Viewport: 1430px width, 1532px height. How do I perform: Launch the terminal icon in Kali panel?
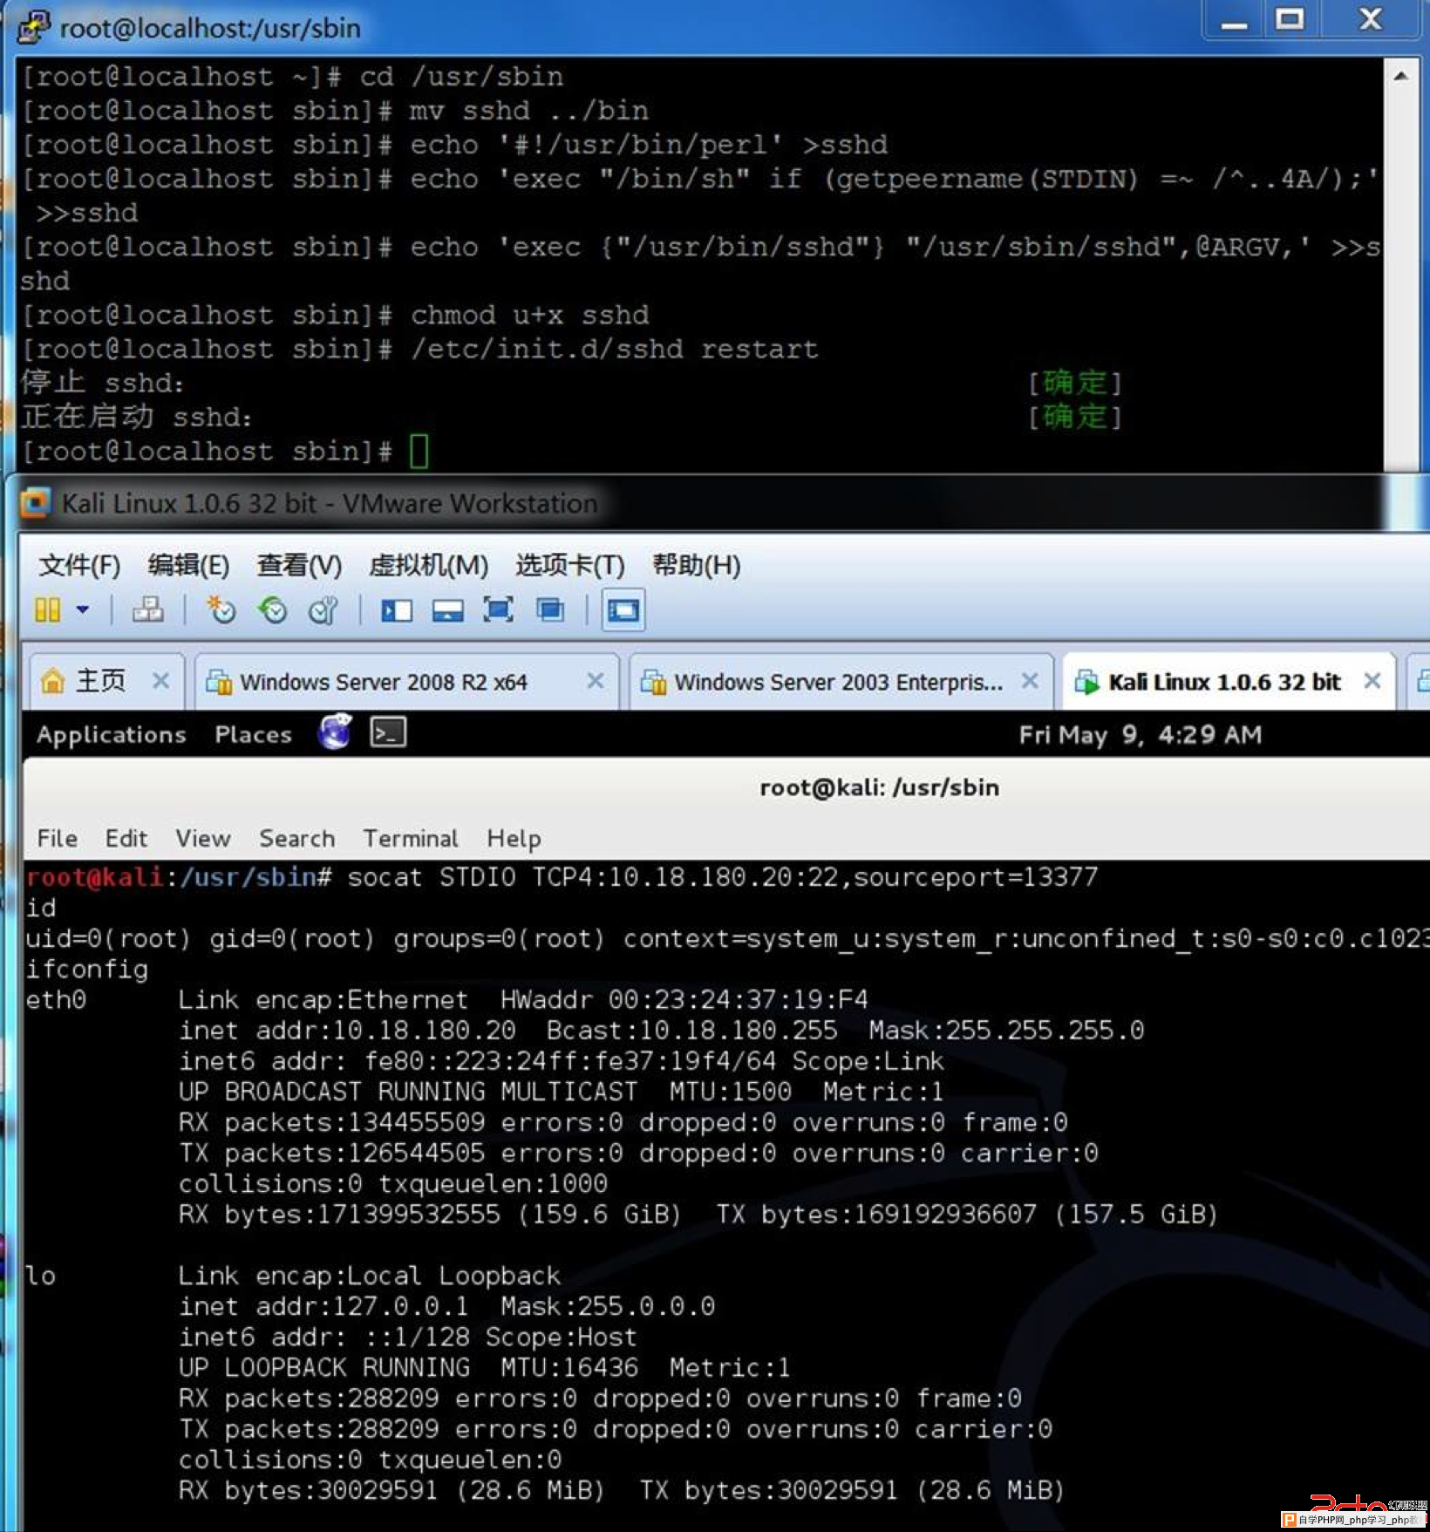(388, 733)
